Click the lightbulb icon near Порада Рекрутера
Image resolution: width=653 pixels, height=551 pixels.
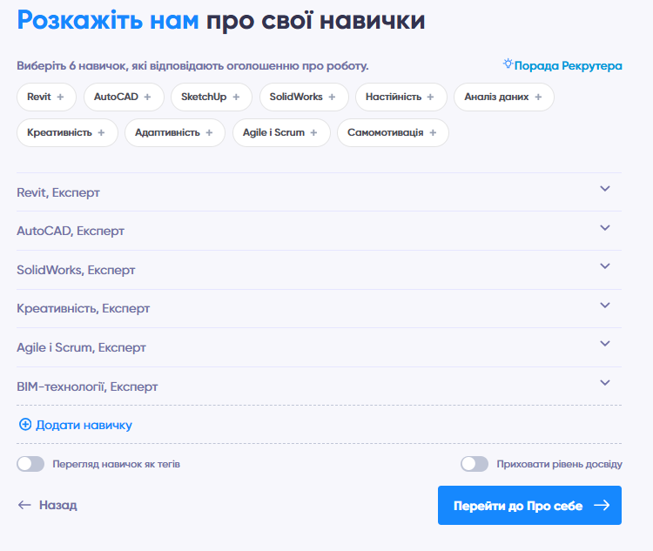pyautogui.click(x=508, y=64)
